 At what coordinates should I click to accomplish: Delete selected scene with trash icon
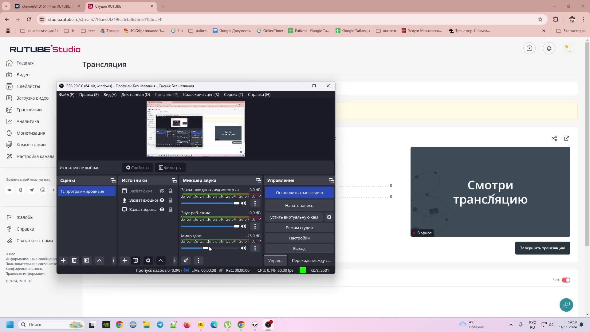(x=74, y=260)
